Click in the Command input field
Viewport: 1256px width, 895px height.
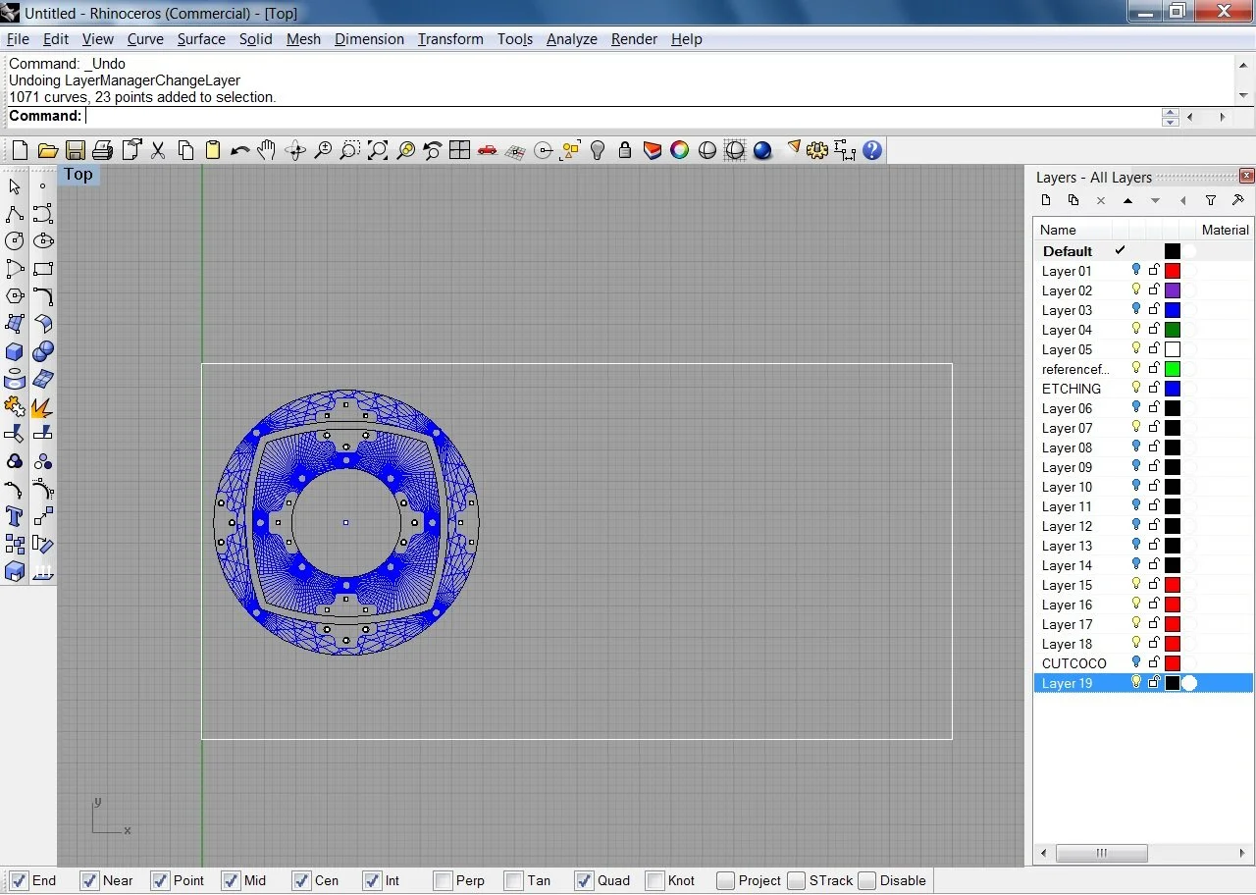pos(622,116)
